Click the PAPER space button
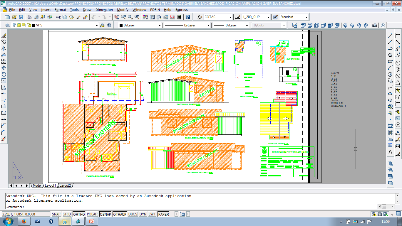 pyautogui.click(x=163, y=214)
